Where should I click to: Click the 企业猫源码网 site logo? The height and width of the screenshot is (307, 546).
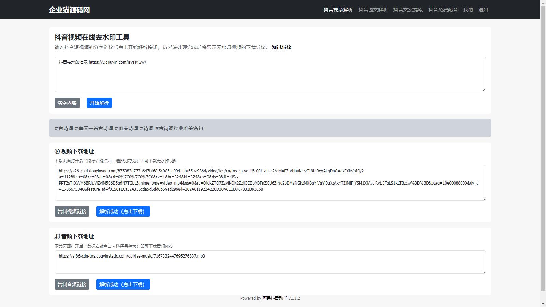pos(69,10)
